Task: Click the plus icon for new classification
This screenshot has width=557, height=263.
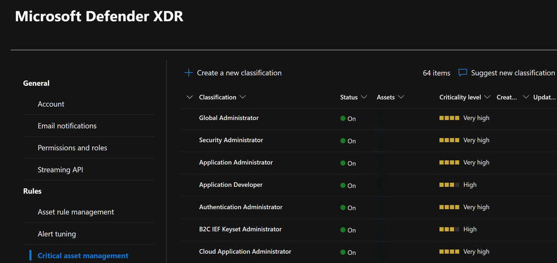Action: click(x=188, y=72)
